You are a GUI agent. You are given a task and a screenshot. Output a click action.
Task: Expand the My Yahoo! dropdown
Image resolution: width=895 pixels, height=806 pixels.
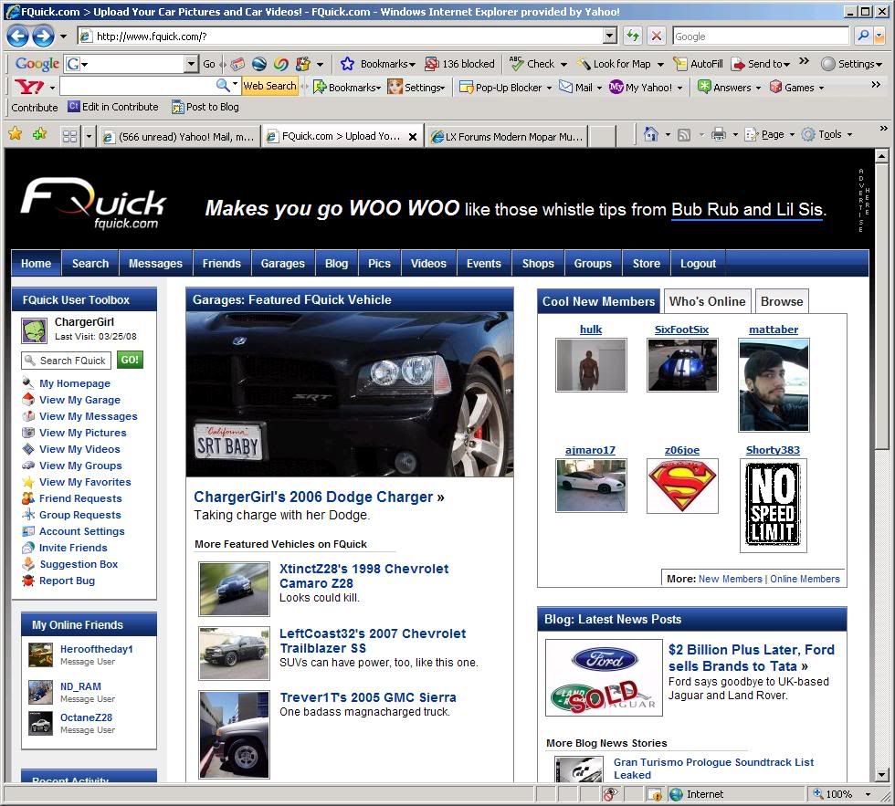tap(679, 88)
